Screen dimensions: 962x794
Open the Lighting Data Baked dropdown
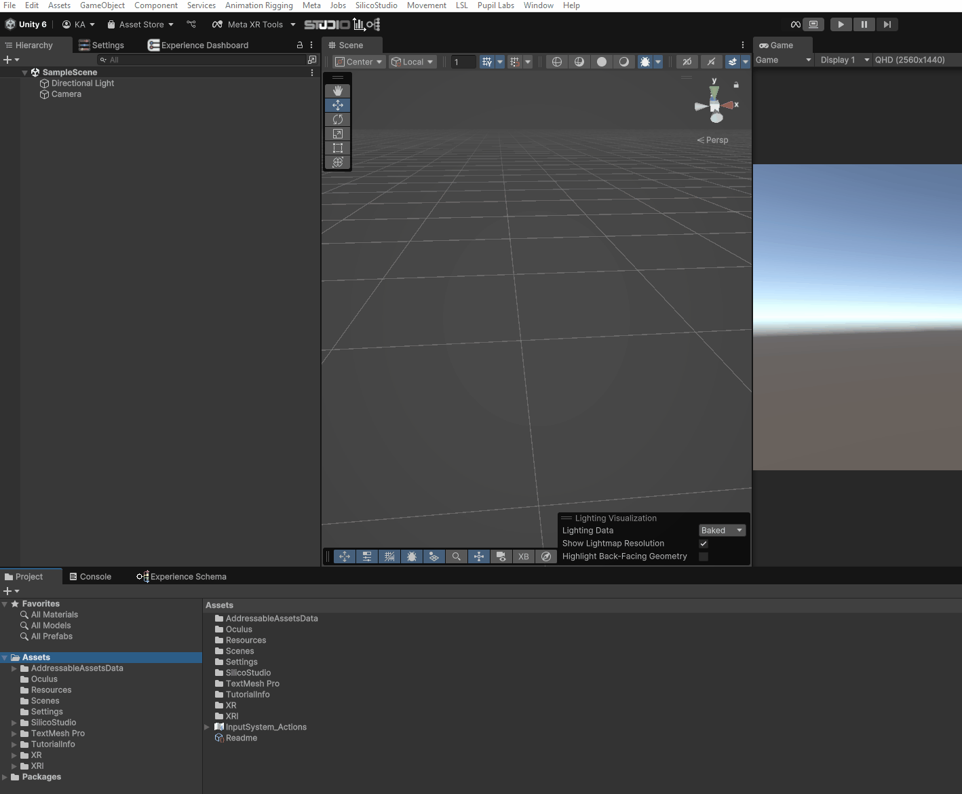(722, 531)
